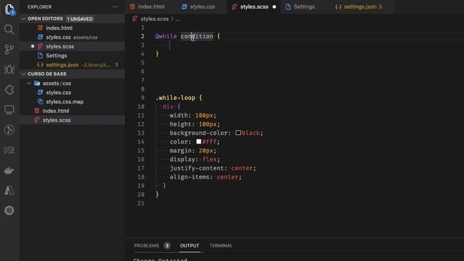
Task: Collapse the CURSO DE SASS folder section
Action: (23, 74)
